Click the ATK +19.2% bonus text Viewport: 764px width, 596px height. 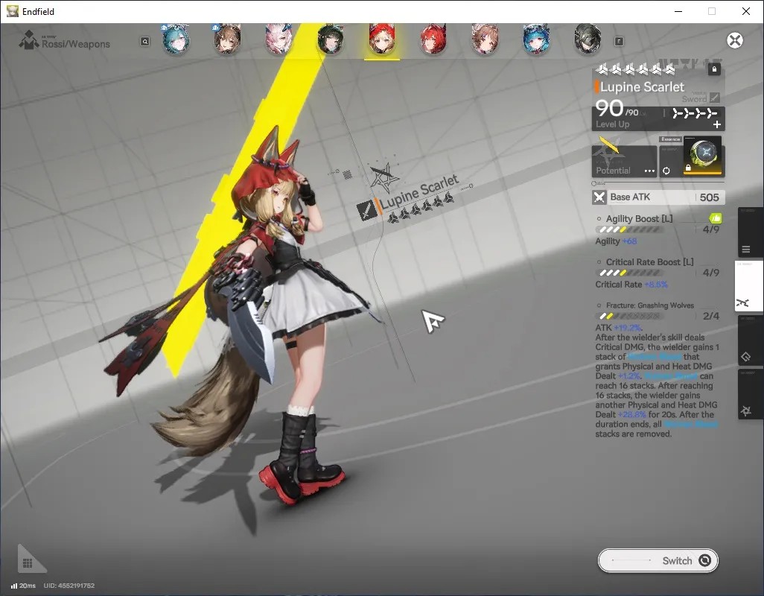tap(618, 328)
